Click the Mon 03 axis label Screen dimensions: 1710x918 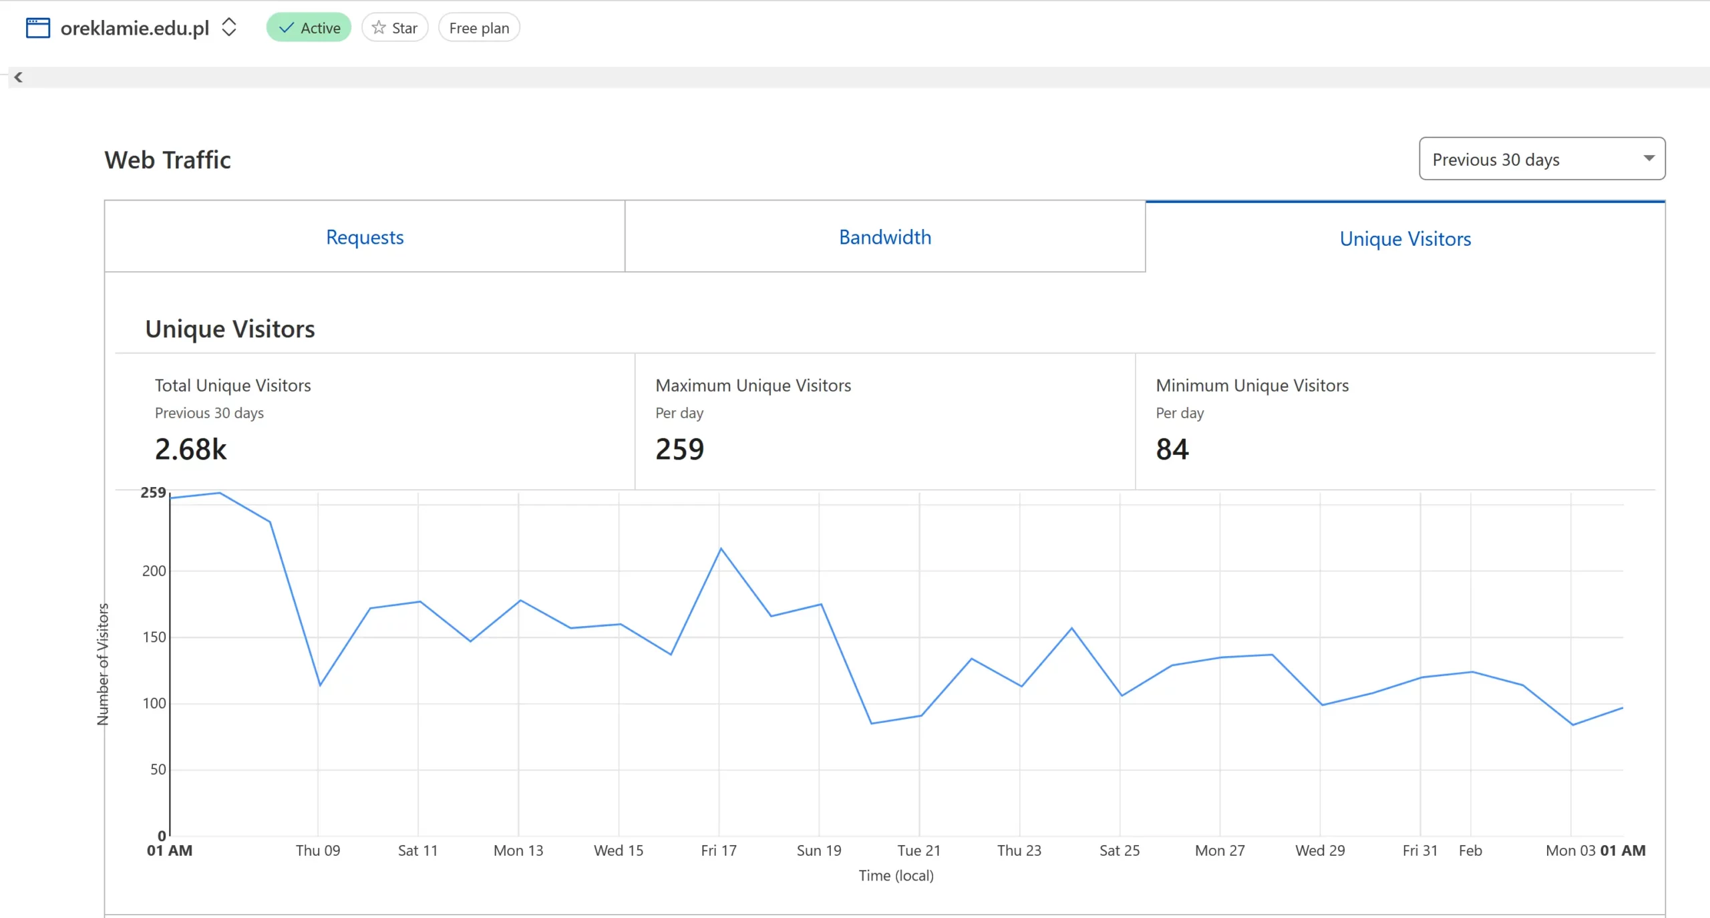[x=1570, y=851]
